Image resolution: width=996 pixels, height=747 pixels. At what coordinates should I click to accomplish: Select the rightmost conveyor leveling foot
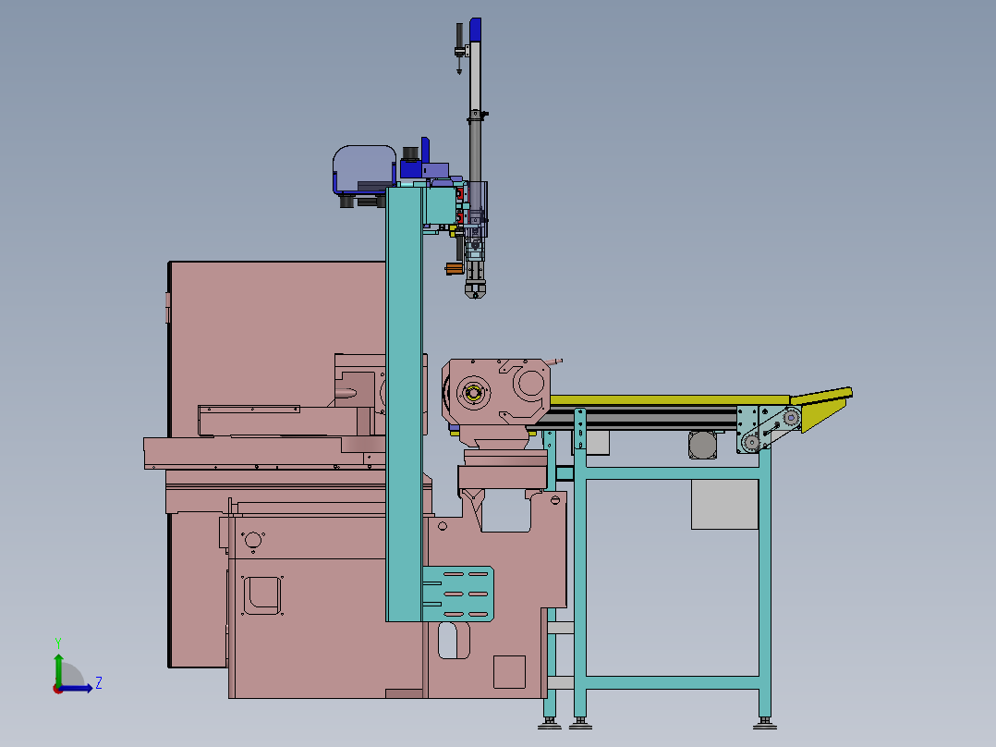click(x=765, y=724)
